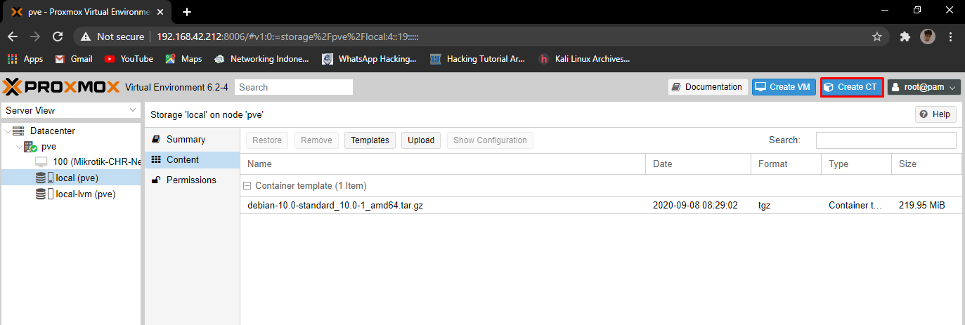This screenshot has height=325, width=965.
Task: Sort by Type column header
Action: [x=856, y=164]
